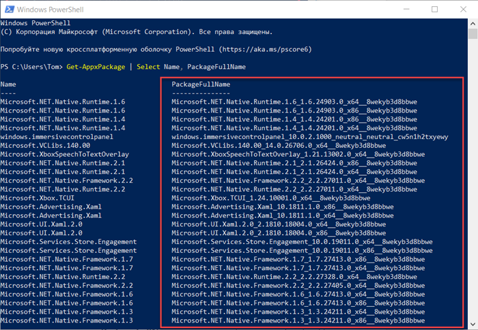
Task: Click Advertising.Xaml_10.1811.1.0_x64 full name
Action: [283, 215]
